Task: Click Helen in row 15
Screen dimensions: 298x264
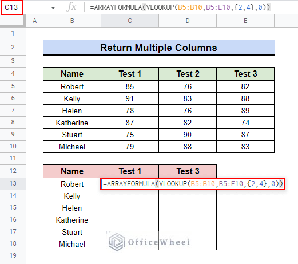Action: tap(72, 208)
